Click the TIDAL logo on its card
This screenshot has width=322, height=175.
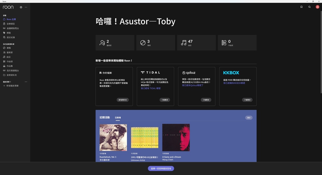pyautogui.click(x=151, y=73)
